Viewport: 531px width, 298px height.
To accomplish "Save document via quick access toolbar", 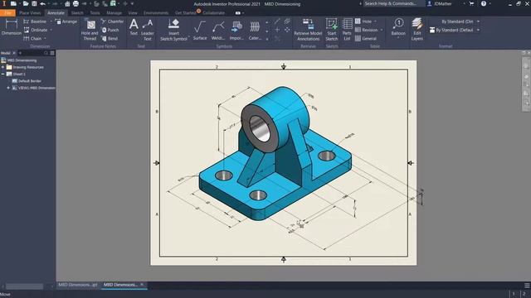I will 34,3.
